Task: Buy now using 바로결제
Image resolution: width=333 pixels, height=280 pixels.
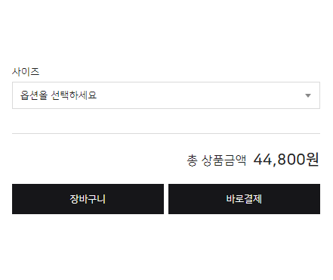Action: (244, 199)
